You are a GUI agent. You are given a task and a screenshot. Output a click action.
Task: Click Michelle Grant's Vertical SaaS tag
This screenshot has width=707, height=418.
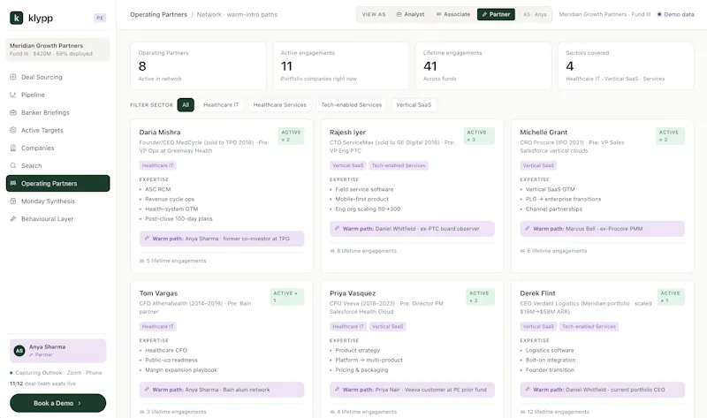[538, 165]
